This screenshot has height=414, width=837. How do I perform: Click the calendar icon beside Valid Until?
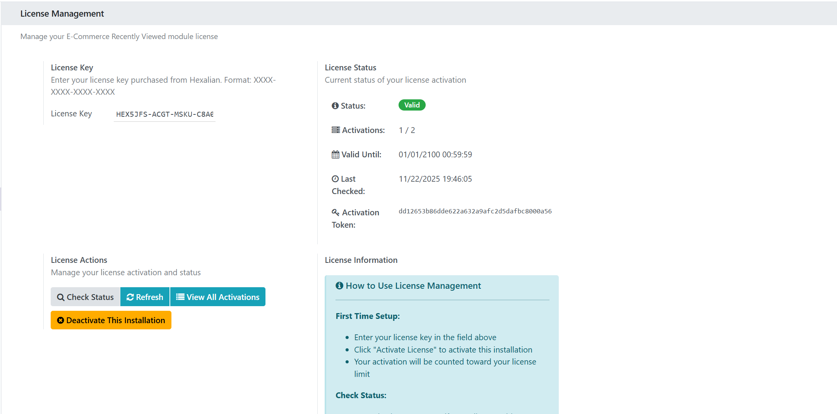(x=335, y=155)
